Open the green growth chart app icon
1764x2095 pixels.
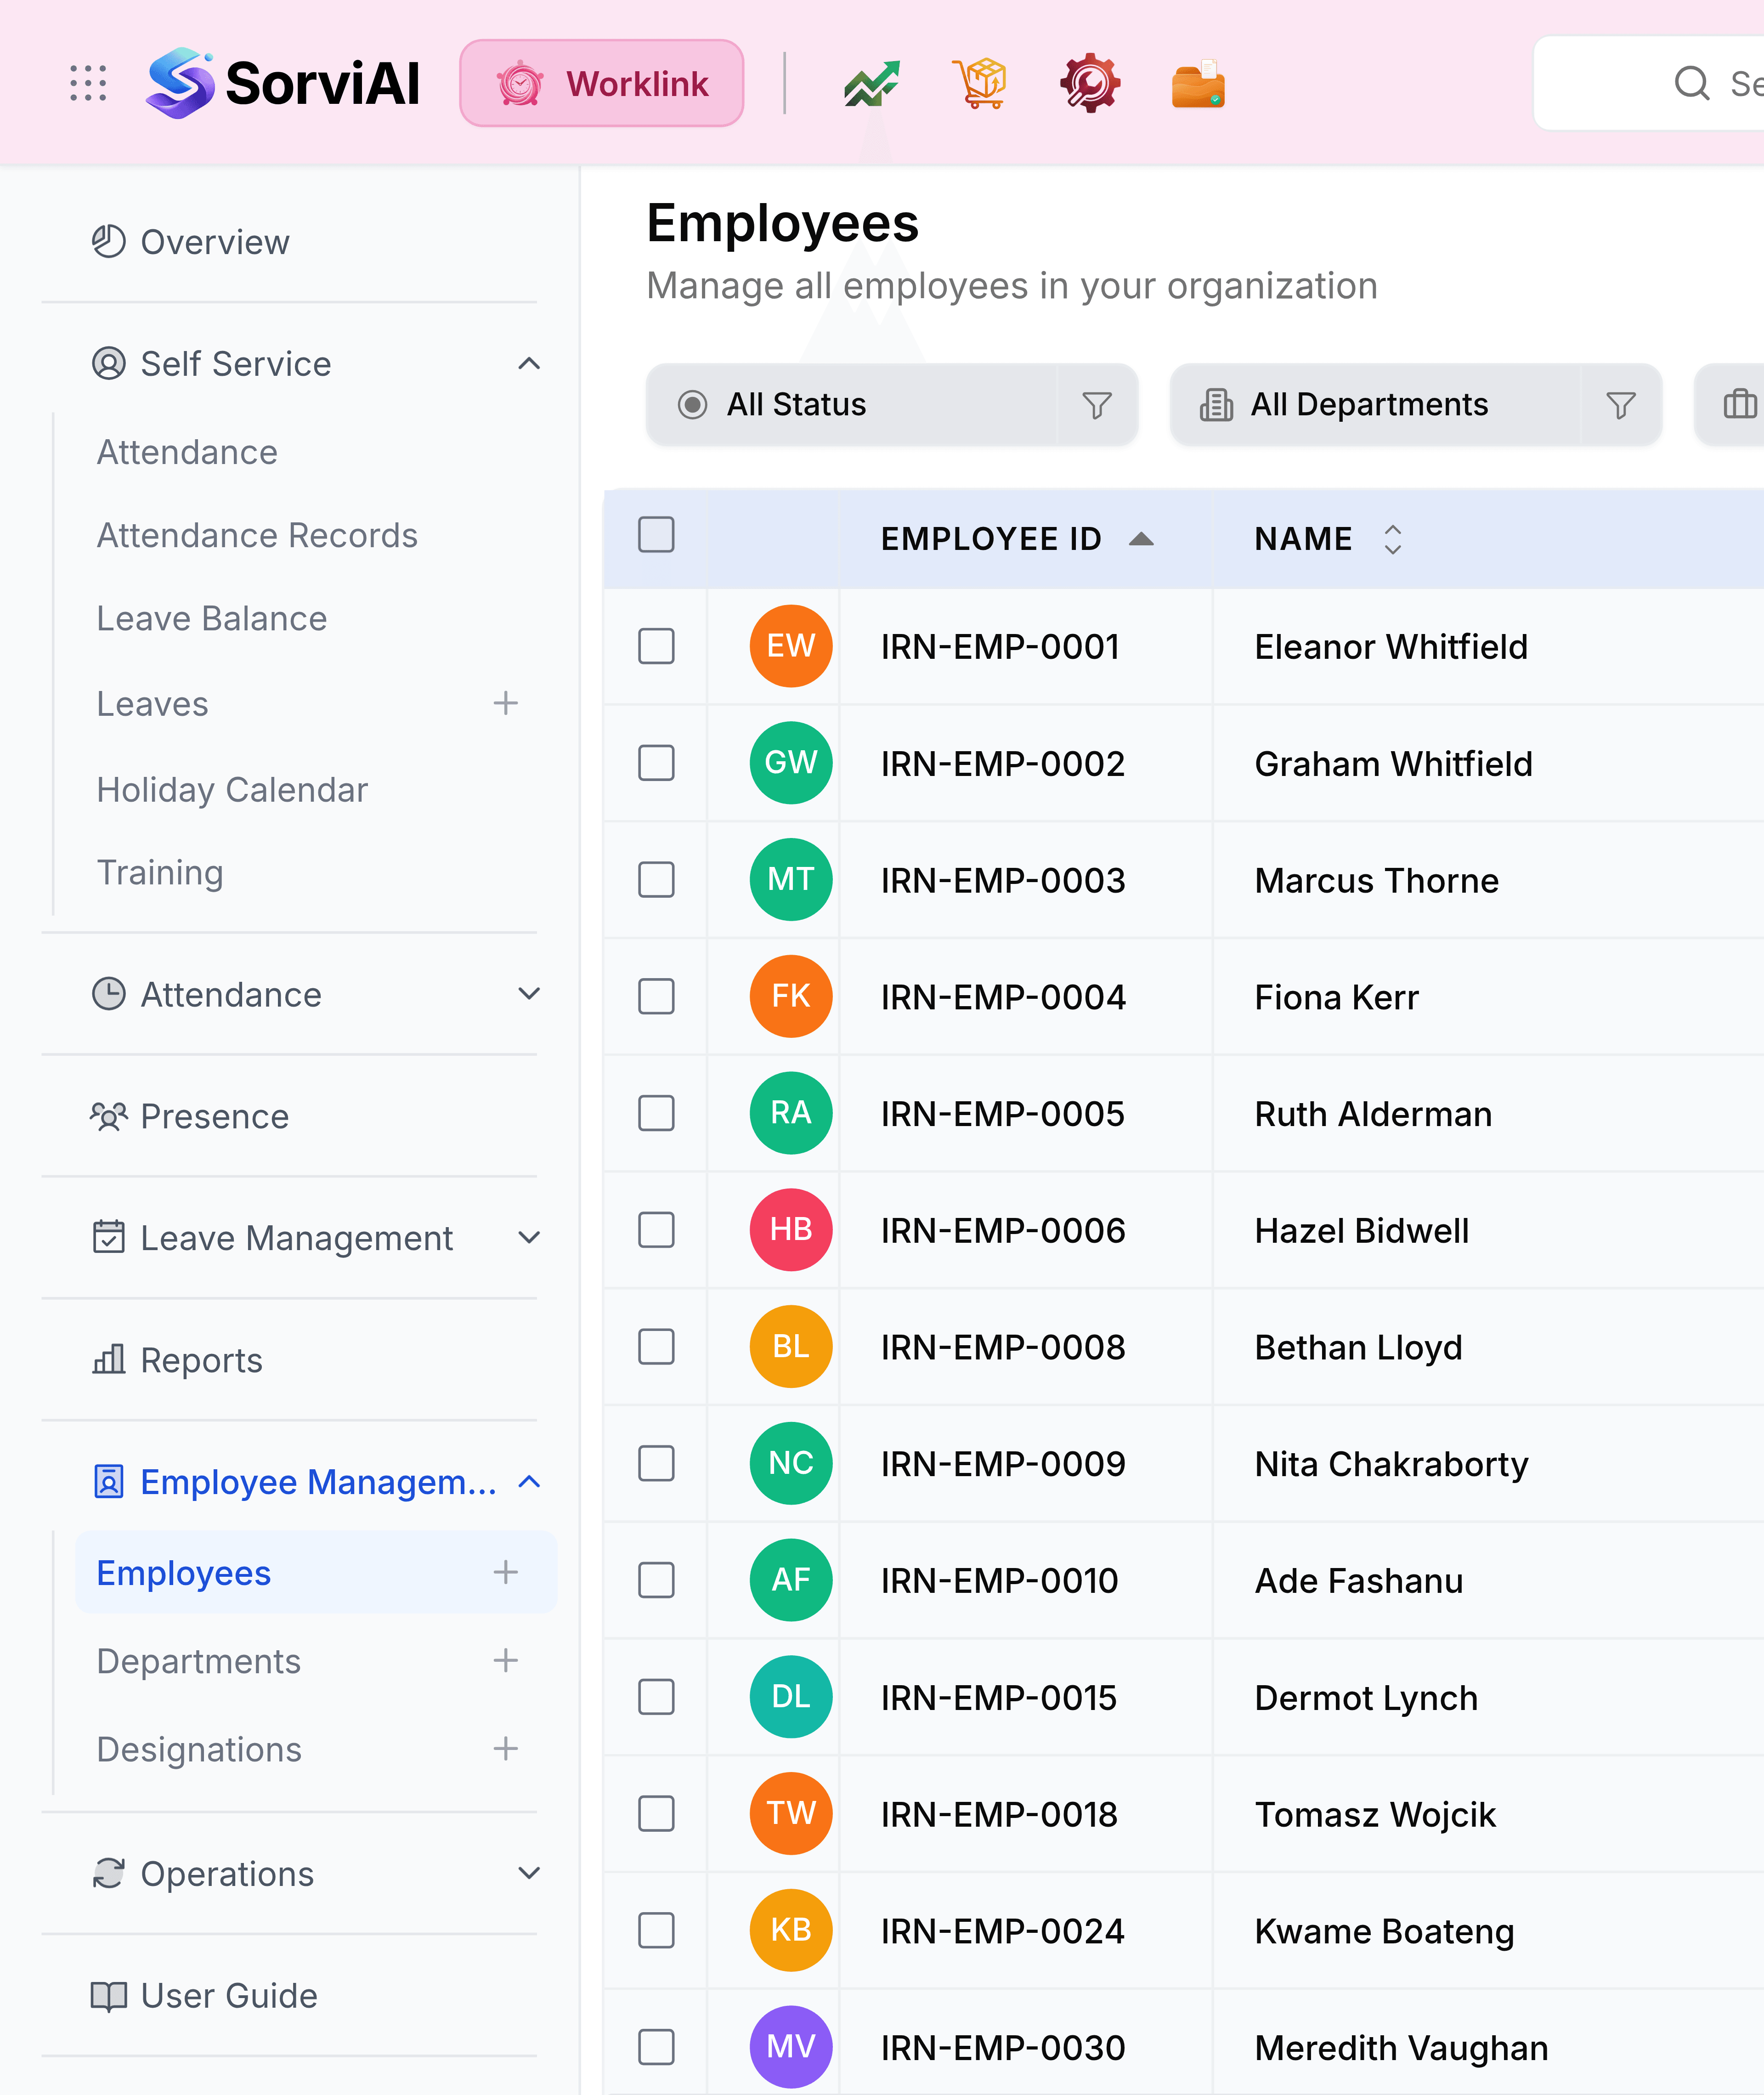(x=871, y=84)
